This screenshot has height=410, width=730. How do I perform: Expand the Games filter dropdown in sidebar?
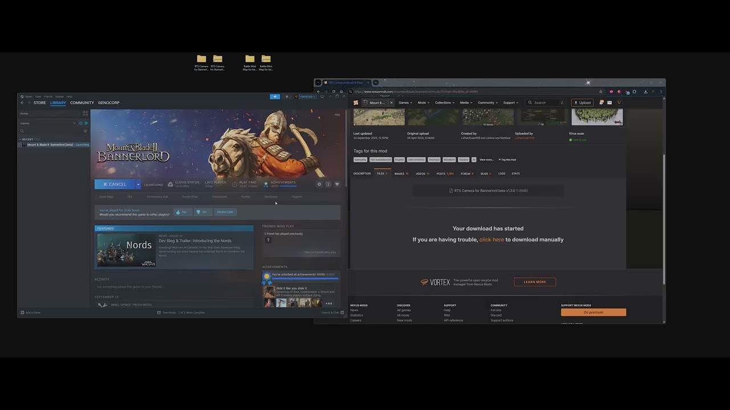point(74,123)
